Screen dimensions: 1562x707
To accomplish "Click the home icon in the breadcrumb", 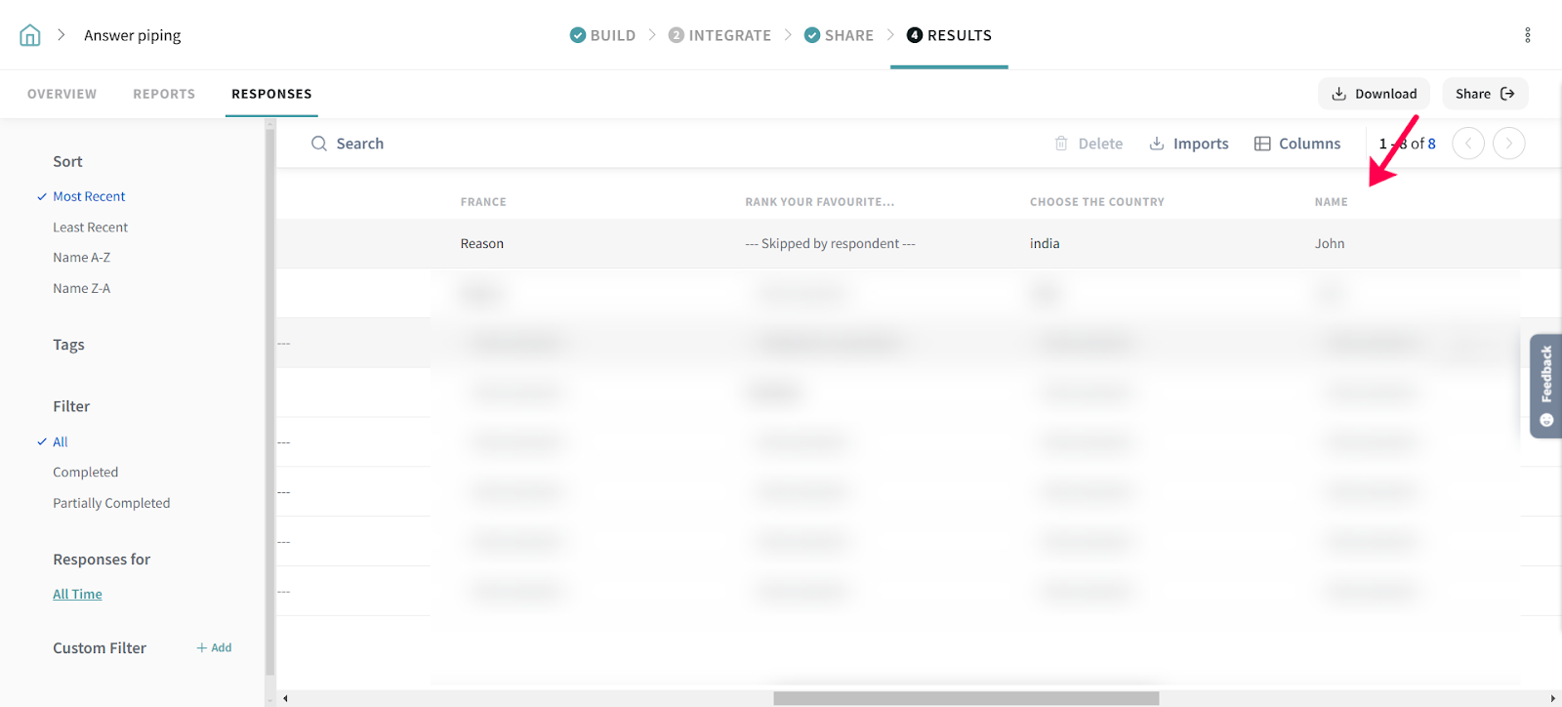I will 30,36.
